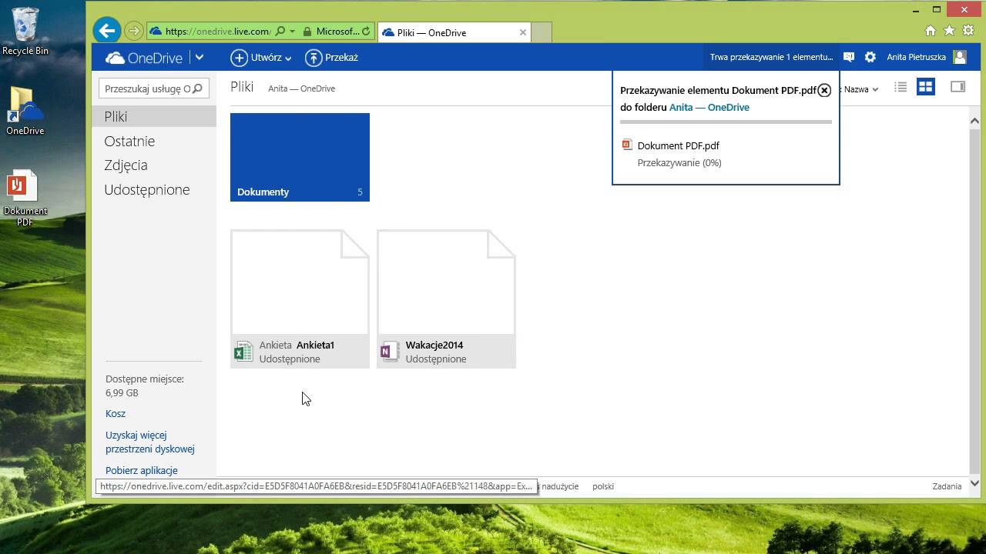Cancel the upload with the X circle

824,90
